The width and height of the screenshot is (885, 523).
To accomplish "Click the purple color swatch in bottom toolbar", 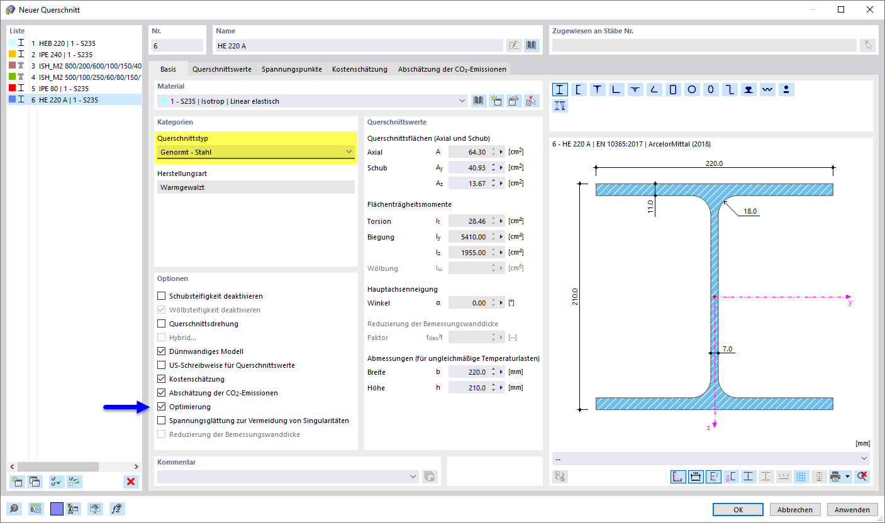I will (57, 509).
